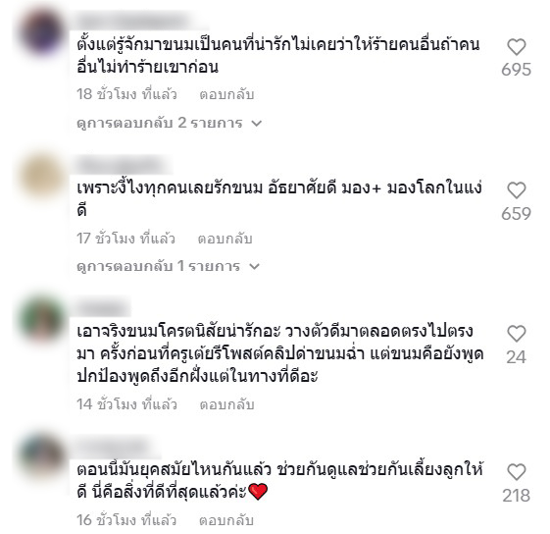This screenshot has width=550, height=534.
Task: Click the 695 like count
Action: [x=517, y=70]
